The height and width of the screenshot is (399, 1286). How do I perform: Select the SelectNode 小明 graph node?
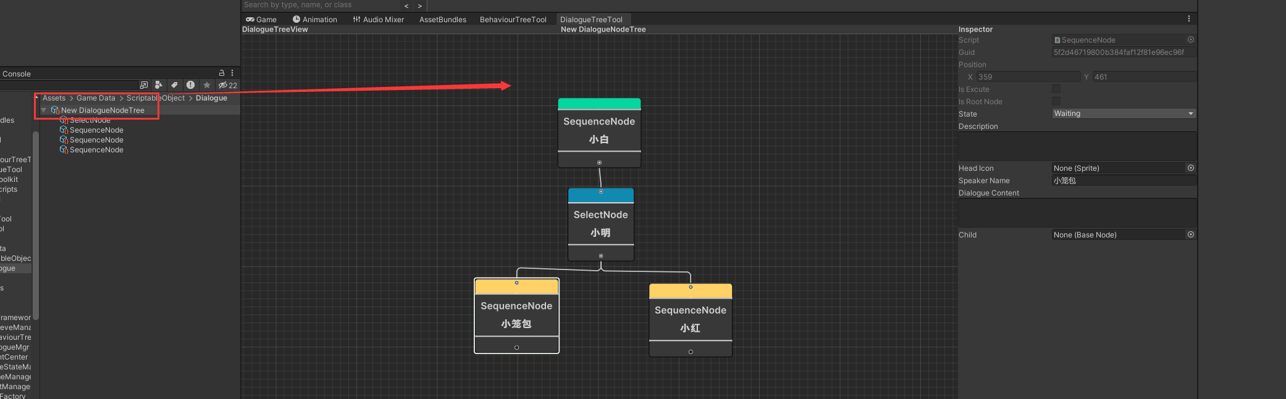[x=601, y=224]
